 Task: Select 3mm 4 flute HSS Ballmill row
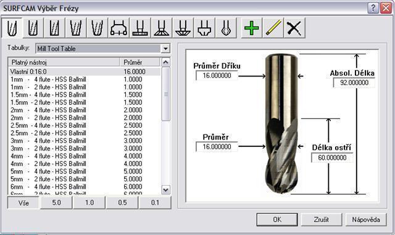pyautogui.click(x=85, y=141)
